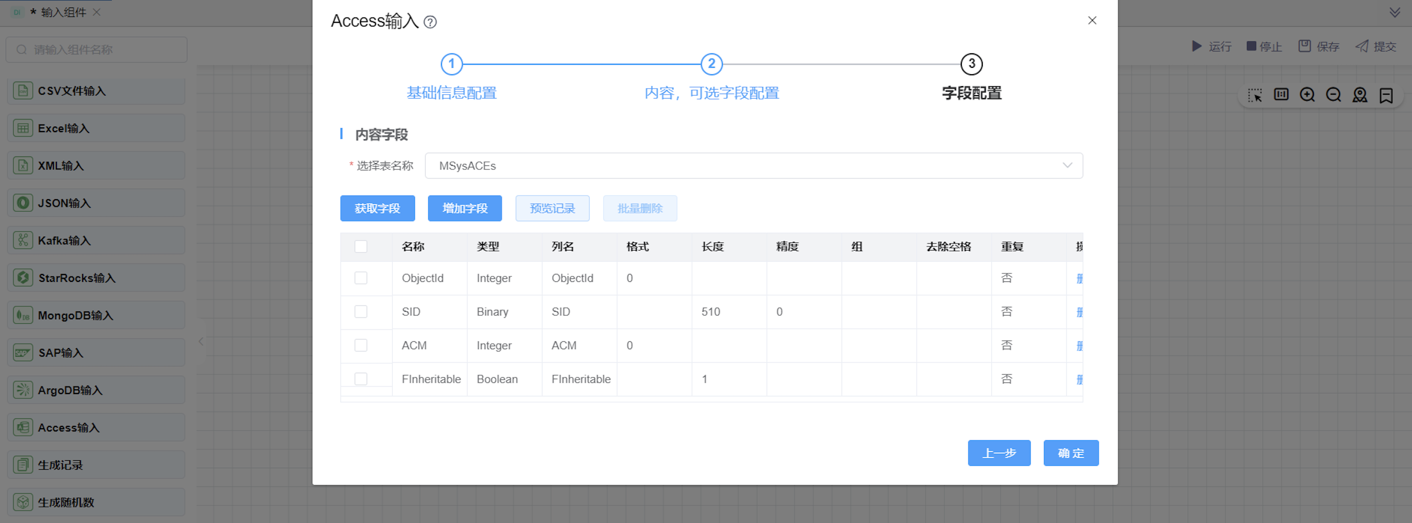Click the marquee selection tool icon on canvas
Screen dimensions: 1412x523
coord(1254,95)
